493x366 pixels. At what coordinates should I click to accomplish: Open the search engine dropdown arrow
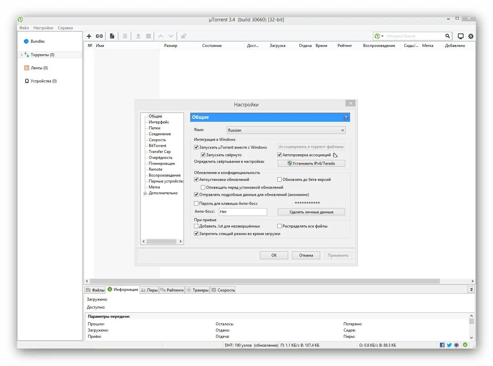(382, 36)
